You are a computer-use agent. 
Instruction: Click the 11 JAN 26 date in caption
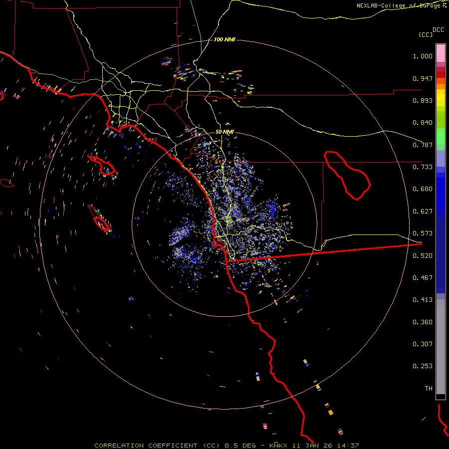312,446
